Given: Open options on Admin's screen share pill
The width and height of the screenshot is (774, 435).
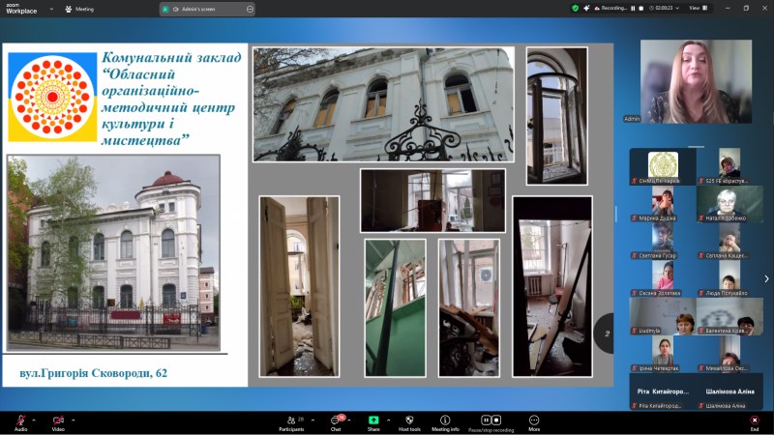Looking at the screenshot, I should 250,9.
